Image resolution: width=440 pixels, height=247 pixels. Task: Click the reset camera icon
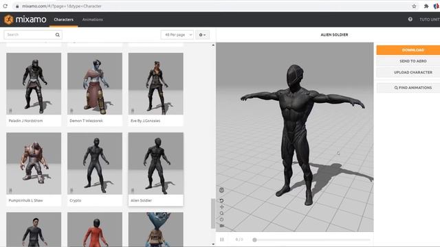coord(221,220)
